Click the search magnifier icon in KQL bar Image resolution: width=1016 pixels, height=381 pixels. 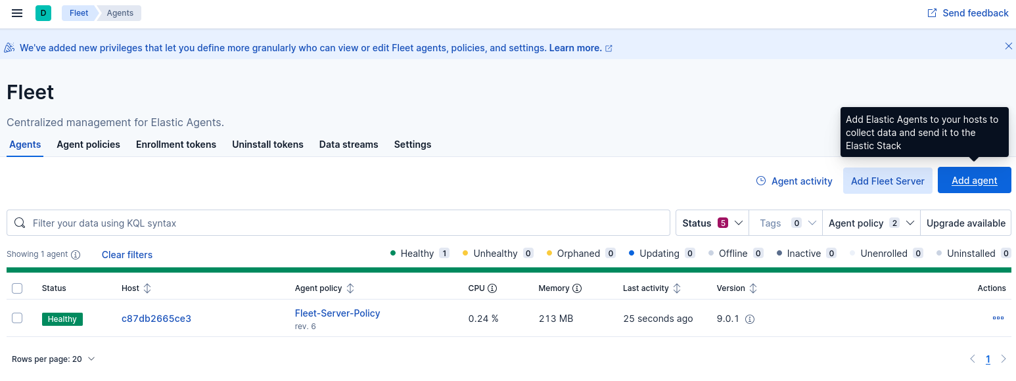click(20, 223)
